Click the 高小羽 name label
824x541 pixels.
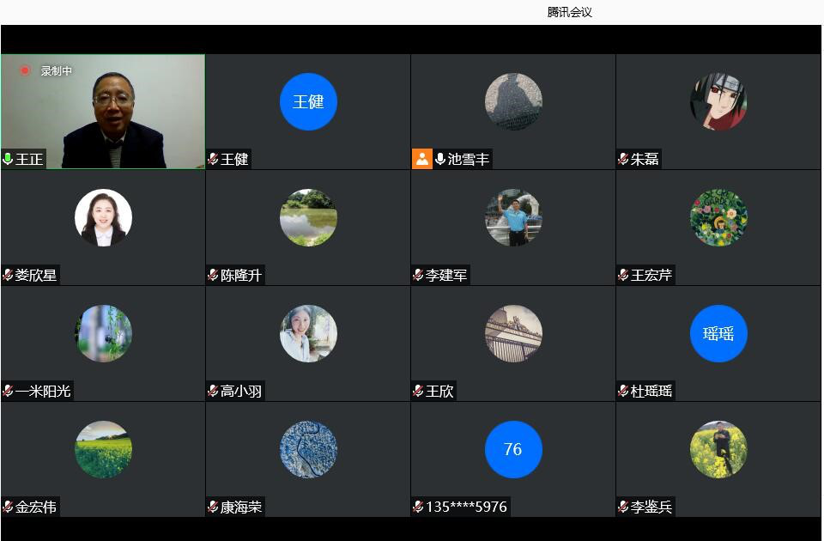[x=241, y=391]
